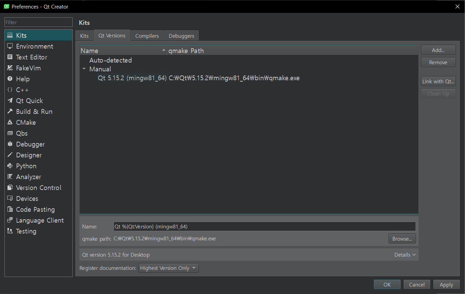Open C++ settings via braces icon

click(x=10, y=90)
